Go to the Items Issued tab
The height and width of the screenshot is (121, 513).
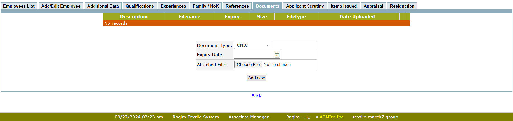[344, 6]
